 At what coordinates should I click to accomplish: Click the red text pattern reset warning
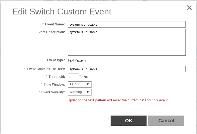click(118, 100)
